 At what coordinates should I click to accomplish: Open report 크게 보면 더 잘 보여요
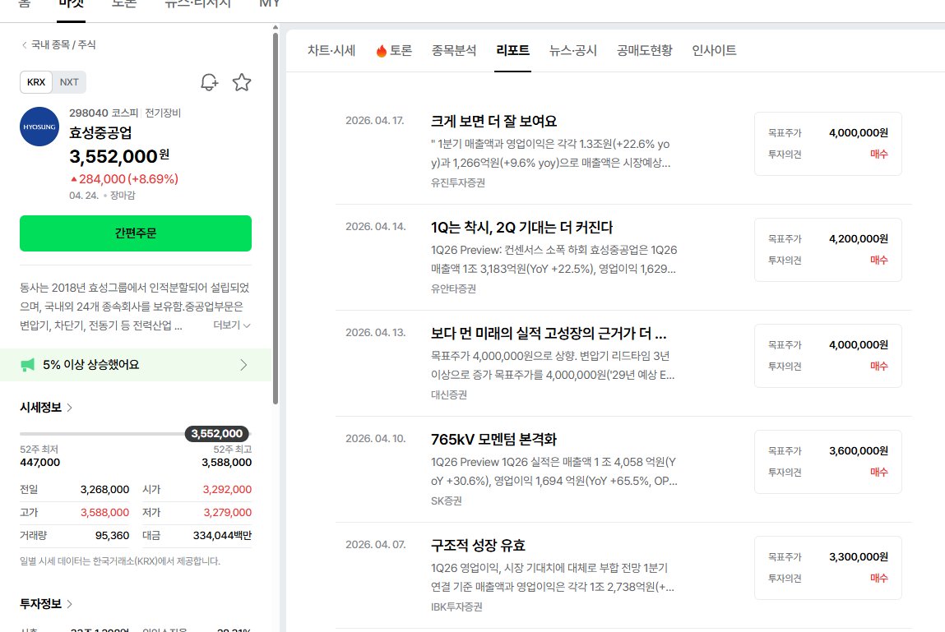(493, 121)
